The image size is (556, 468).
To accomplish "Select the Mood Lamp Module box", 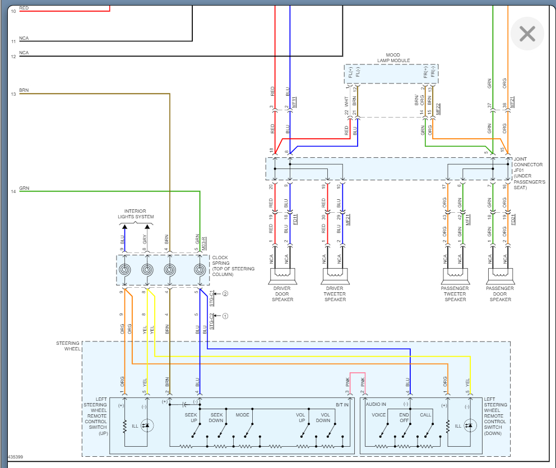I will (391, 74).
